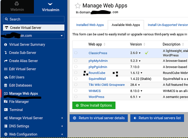
Task: Click the Edit Virtual Server sliders icon
Action: (x=6, y=69)
